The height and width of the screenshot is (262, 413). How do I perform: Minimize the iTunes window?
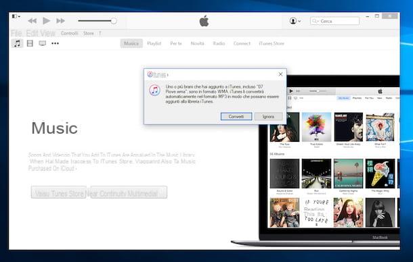(368, 16)
